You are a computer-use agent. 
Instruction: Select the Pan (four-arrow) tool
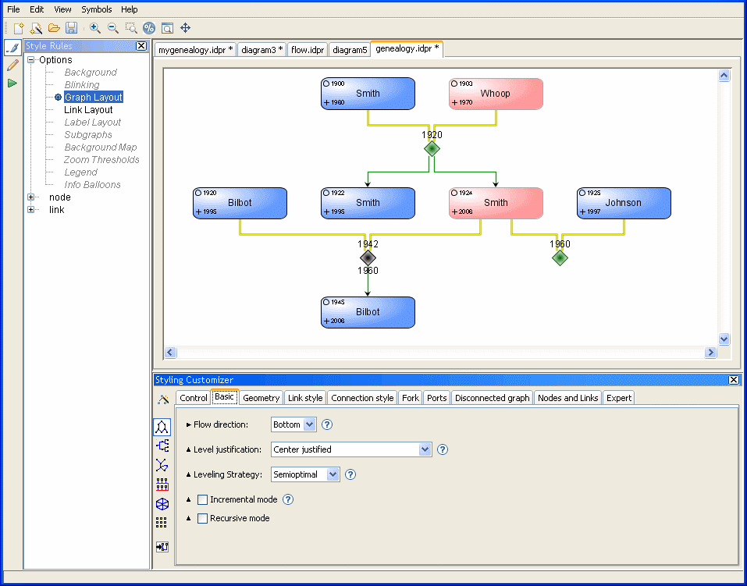(186, 28)
